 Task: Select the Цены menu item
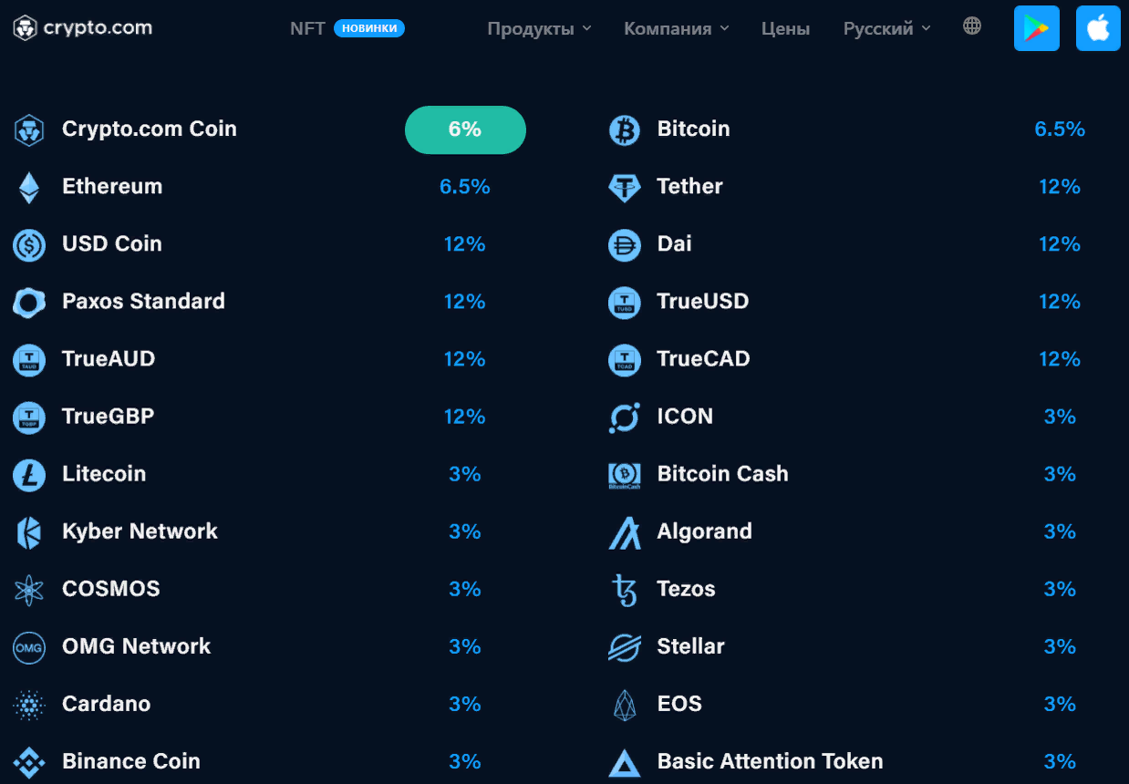(x=785, y=28)
